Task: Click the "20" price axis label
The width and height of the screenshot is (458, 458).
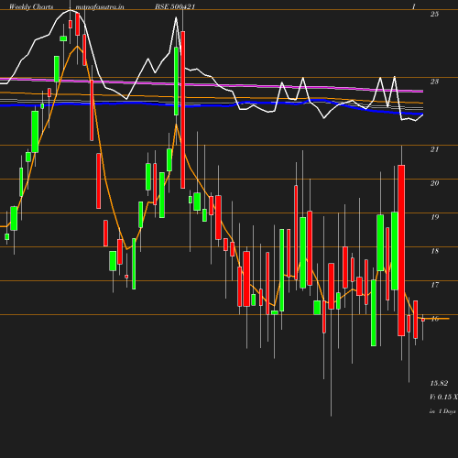Action: [434, 183]
